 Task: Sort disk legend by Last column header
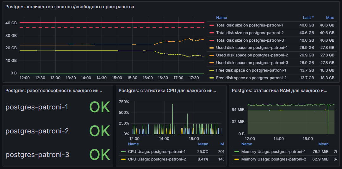pyautogui.click(x=308, y=18)
